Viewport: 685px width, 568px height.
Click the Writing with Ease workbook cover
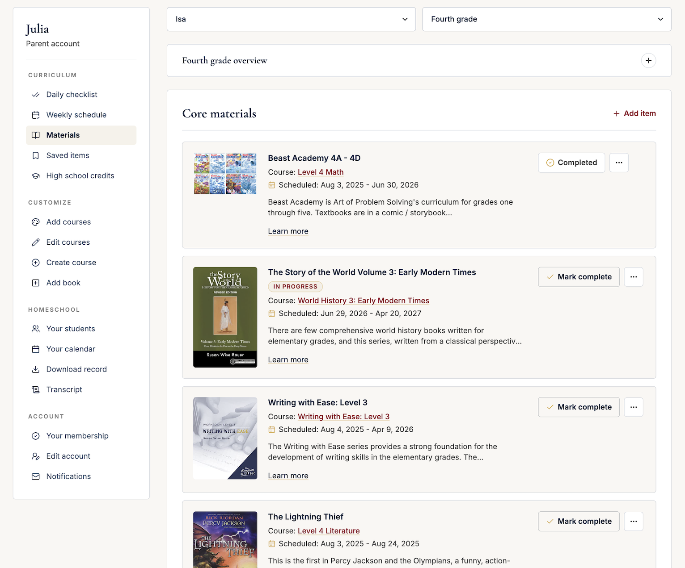[x=225, y=439]
